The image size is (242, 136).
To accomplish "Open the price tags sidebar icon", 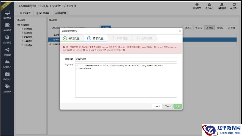I will pos(7,86).
